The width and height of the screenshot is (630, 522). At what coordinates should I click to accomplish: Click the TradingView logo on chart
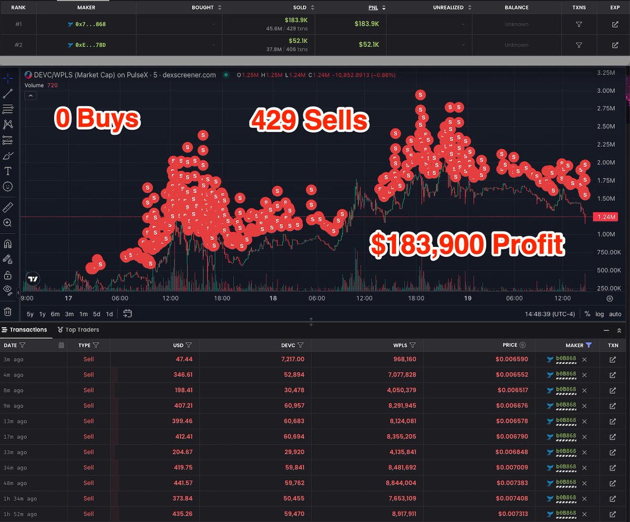pos(33,279)
